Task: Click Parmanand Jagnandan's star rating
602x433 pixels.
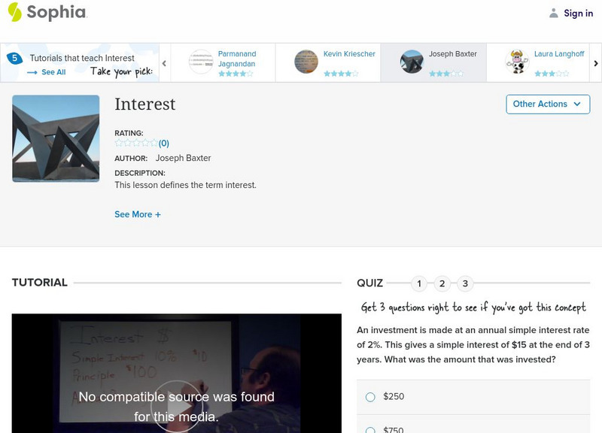Action: pos(236,74)
